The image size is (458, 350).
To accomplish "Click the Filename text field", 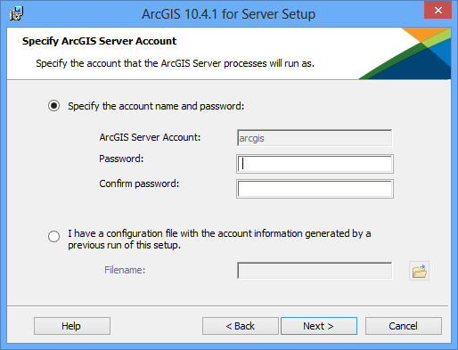I will click(315, 271).
